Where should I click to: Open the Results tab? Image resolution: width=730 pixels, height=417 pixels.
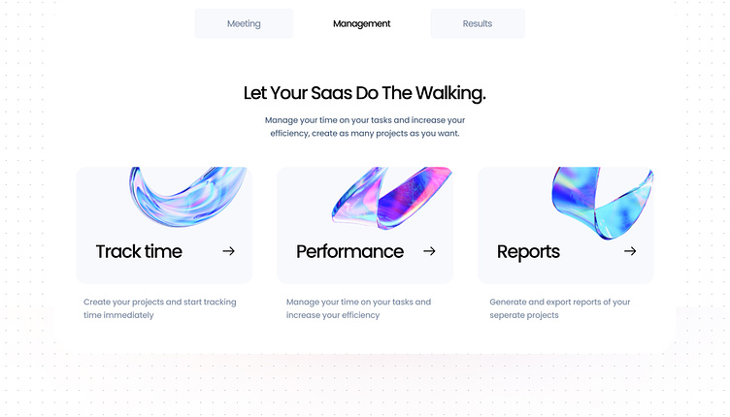478,23
